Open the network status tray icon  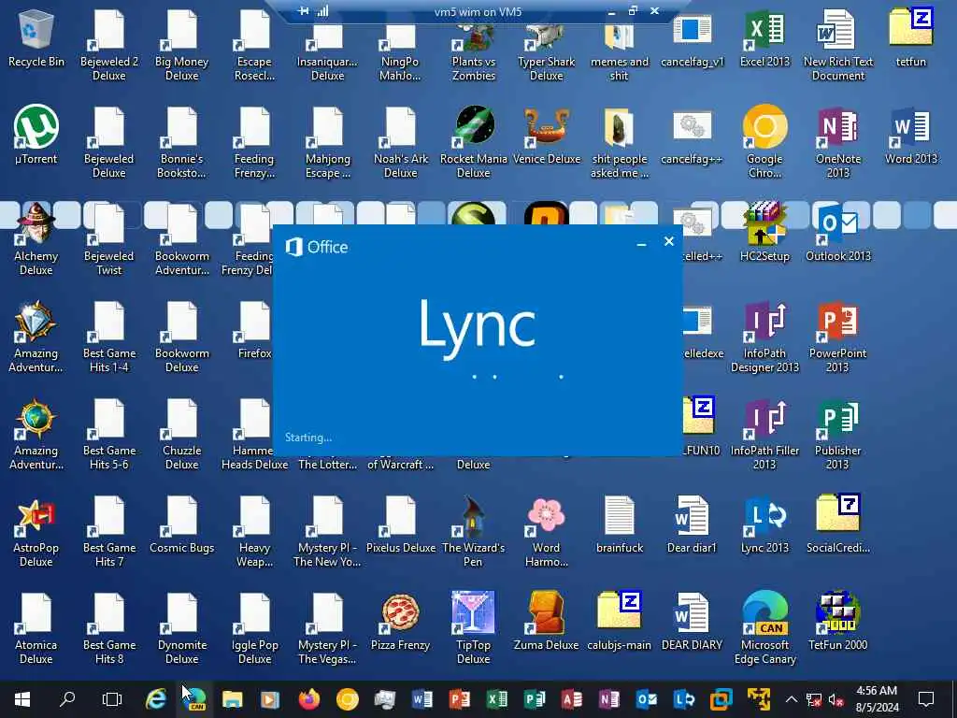coord(814,699)
